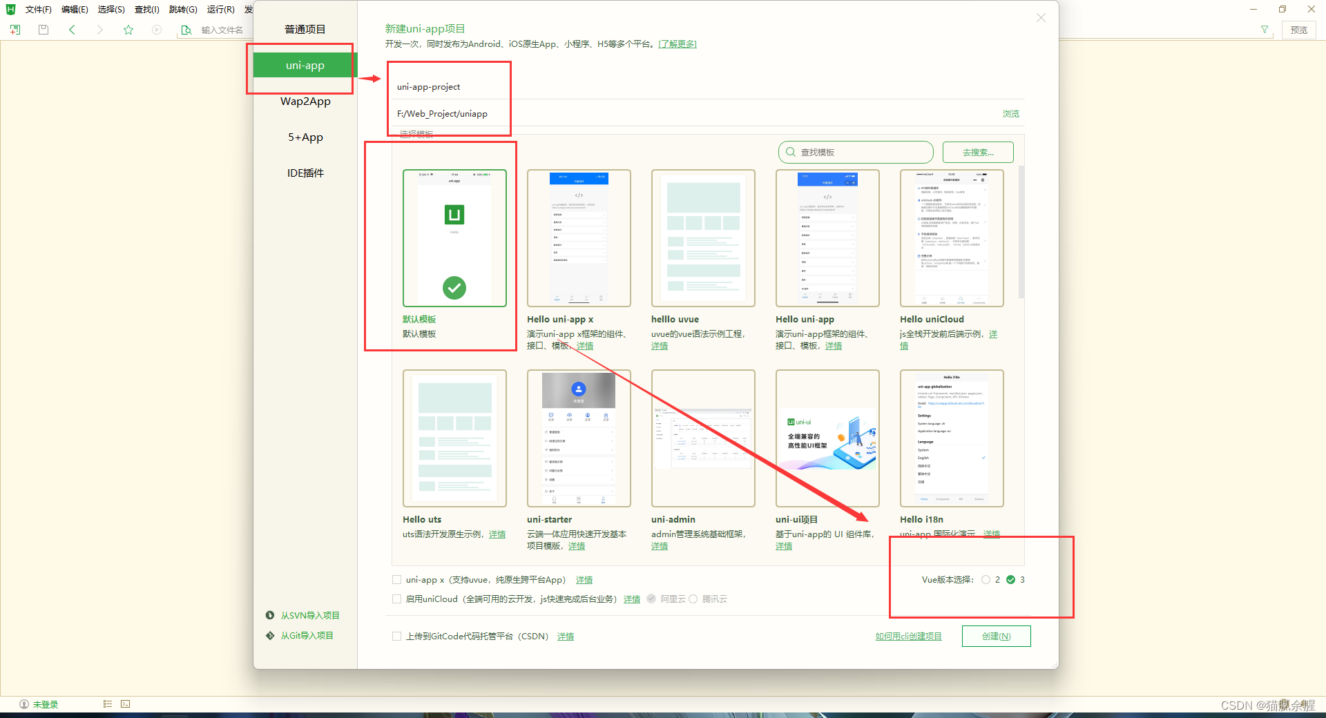This screenshot has height=718, width=1326.
Task: Click 从Git导入项目 link
Action: coord(307,635)
